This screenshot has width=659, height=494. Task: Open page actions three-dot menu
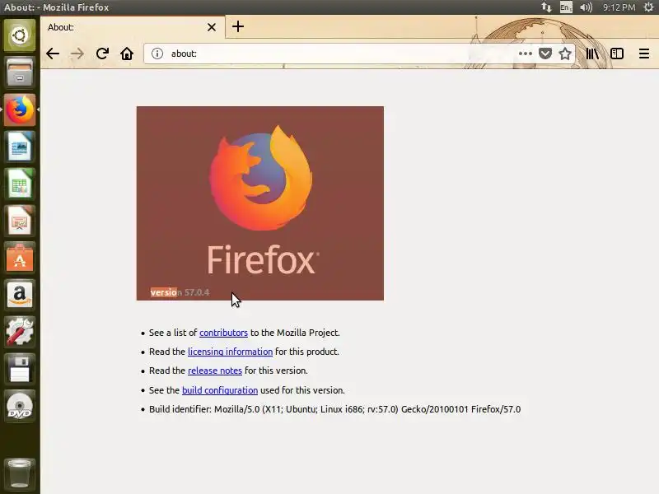pyautogui.click(x=525, y=54)
